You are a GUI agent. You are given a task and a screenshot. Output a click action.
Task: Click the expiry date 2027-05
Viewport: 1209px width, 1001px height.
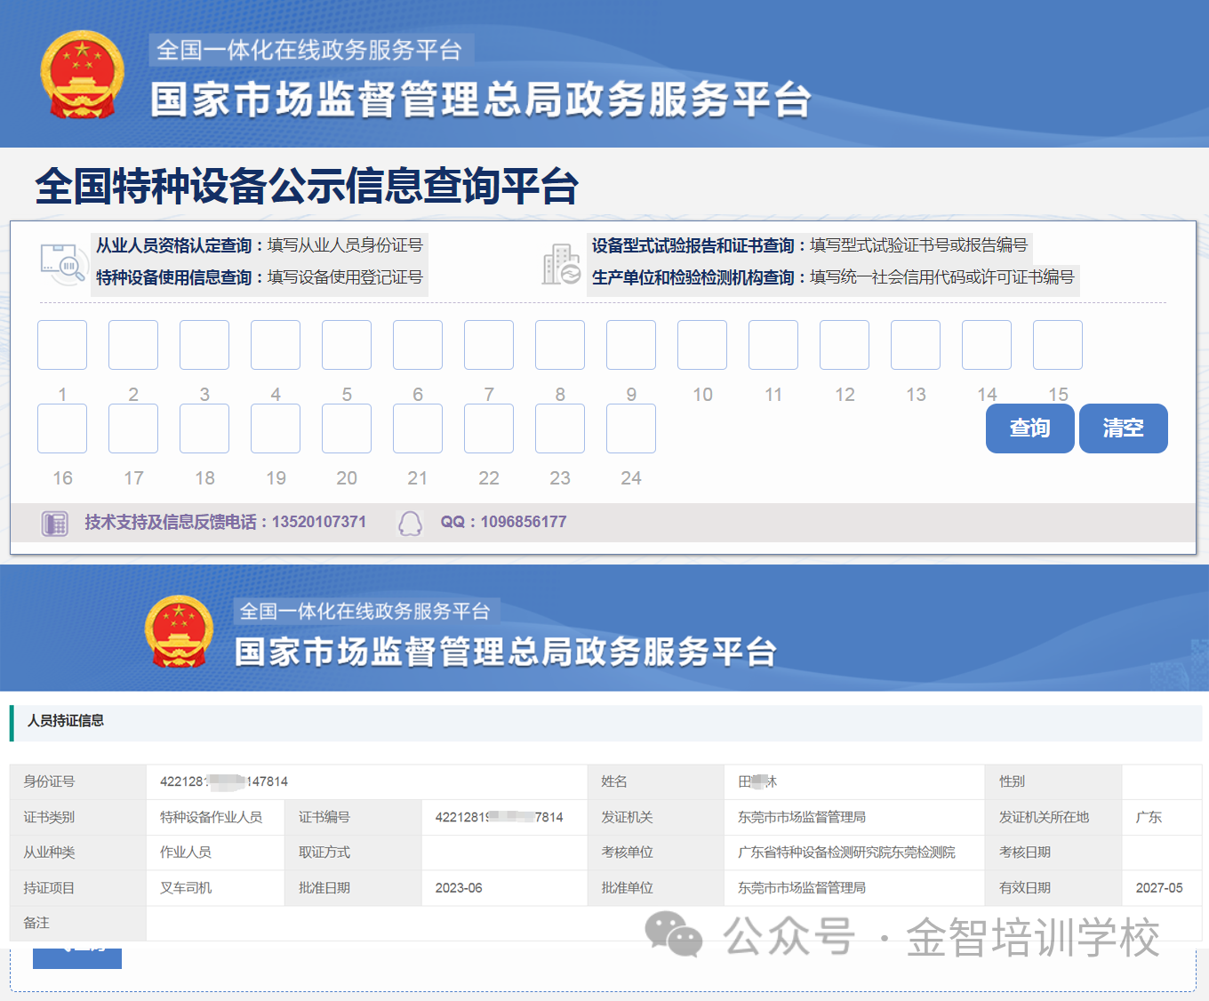1159,888
